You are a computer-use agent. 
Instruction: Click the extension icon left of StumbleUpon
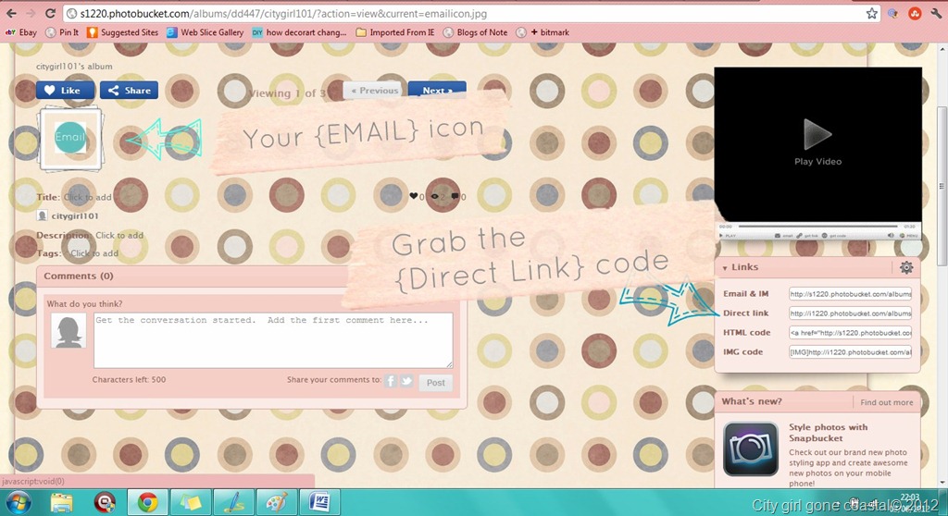(893, 13)
